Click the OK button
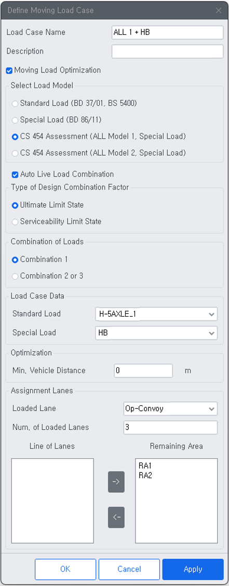The width and height of the screenshot is (229, 586). 65,569
